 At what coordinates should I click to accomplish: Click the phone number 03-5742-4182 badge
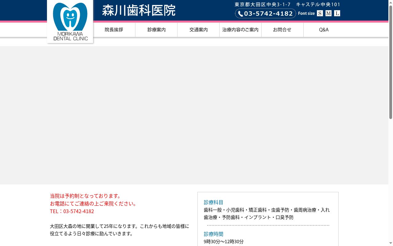click(x=265, y=13)
